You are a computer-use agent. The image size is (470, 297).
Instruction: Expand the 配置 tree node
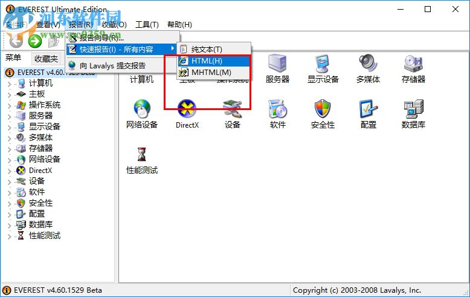click(x=9, y=215)
